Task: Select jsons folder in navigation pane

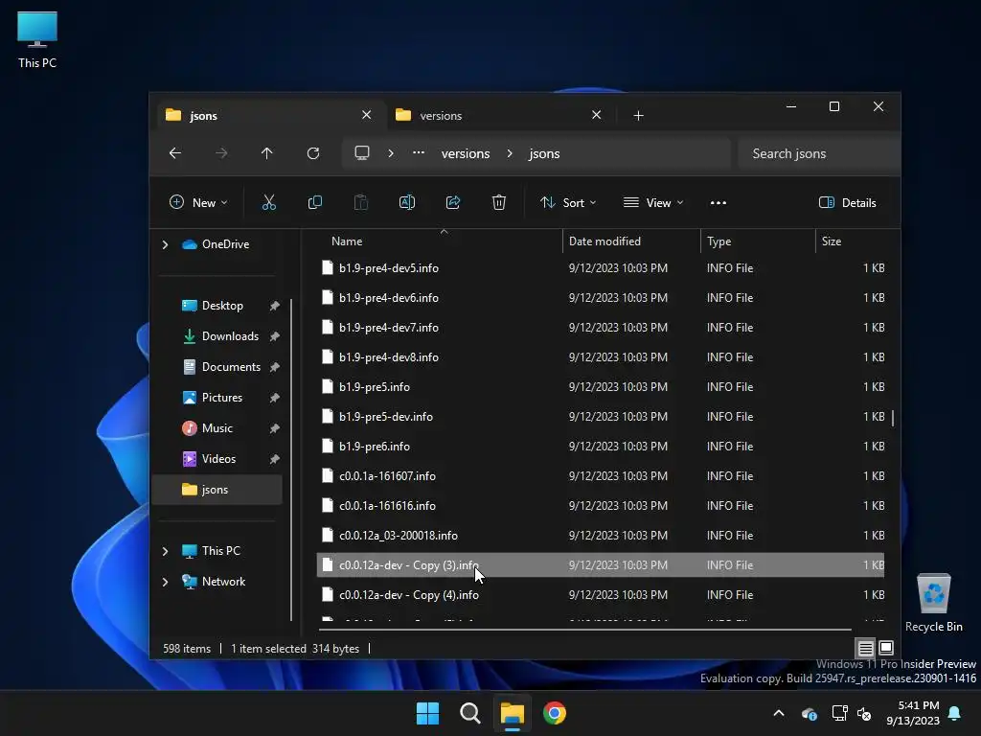Action: tap(217, 490)
